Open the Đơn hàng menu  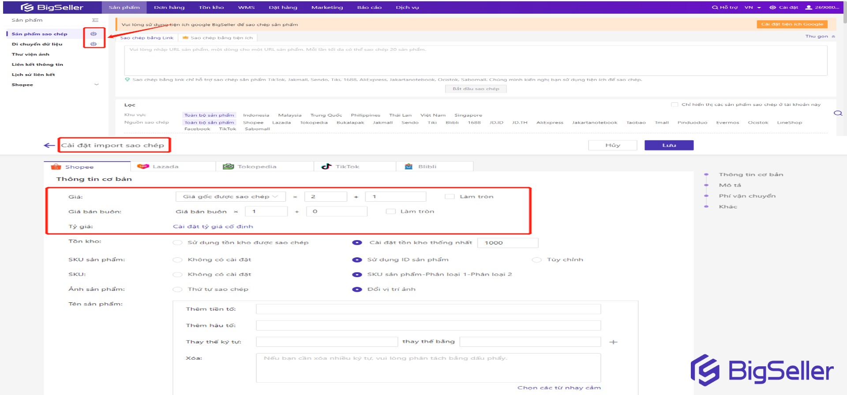point(169,8)
